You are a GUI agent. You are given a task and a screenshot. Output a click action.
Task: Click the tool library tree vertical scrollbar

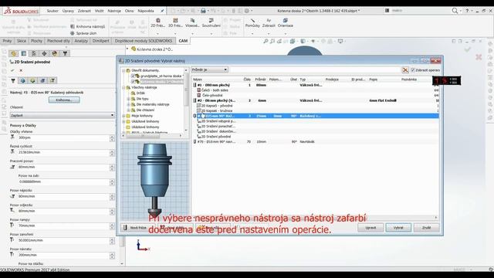pos(186,100)
